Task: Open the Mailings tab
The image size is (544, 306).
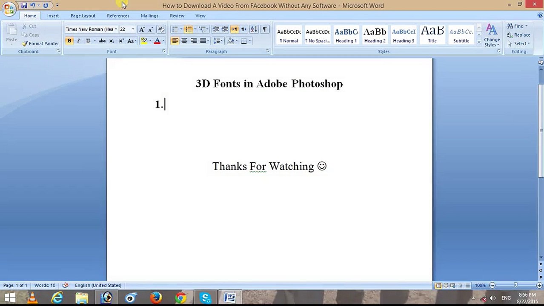Action: [x=149, y=16]
